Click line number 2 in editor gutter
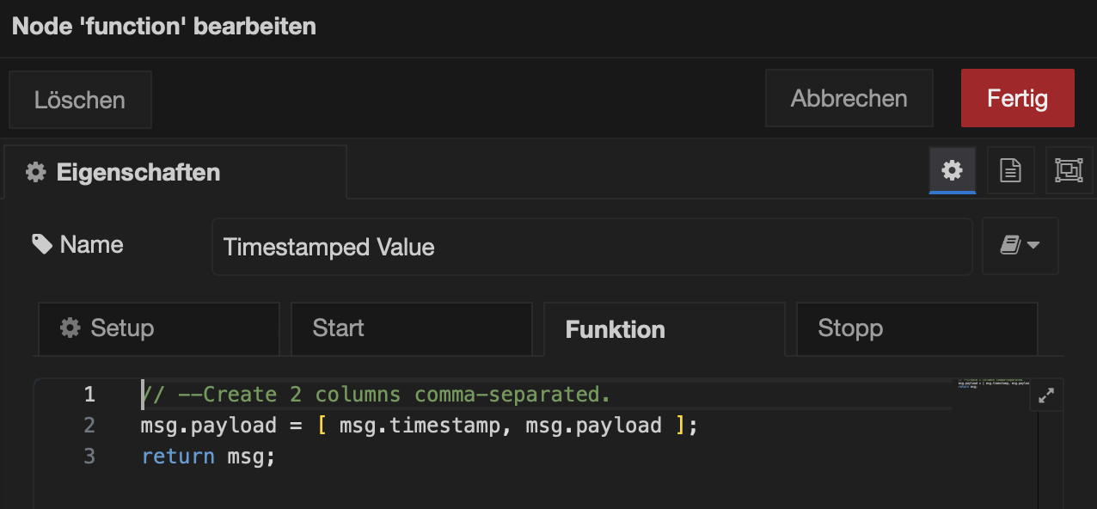 [89, 425]
